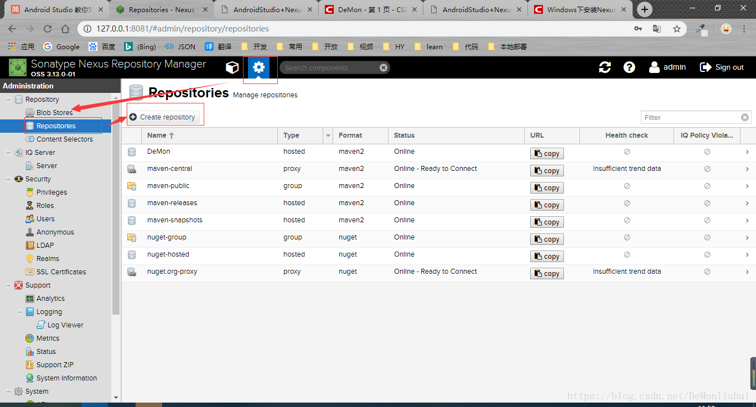This screenshot has height=407, width=756.
Task: Switch to Windows下安装Nexus browser tab
Action: click(580, 9)
